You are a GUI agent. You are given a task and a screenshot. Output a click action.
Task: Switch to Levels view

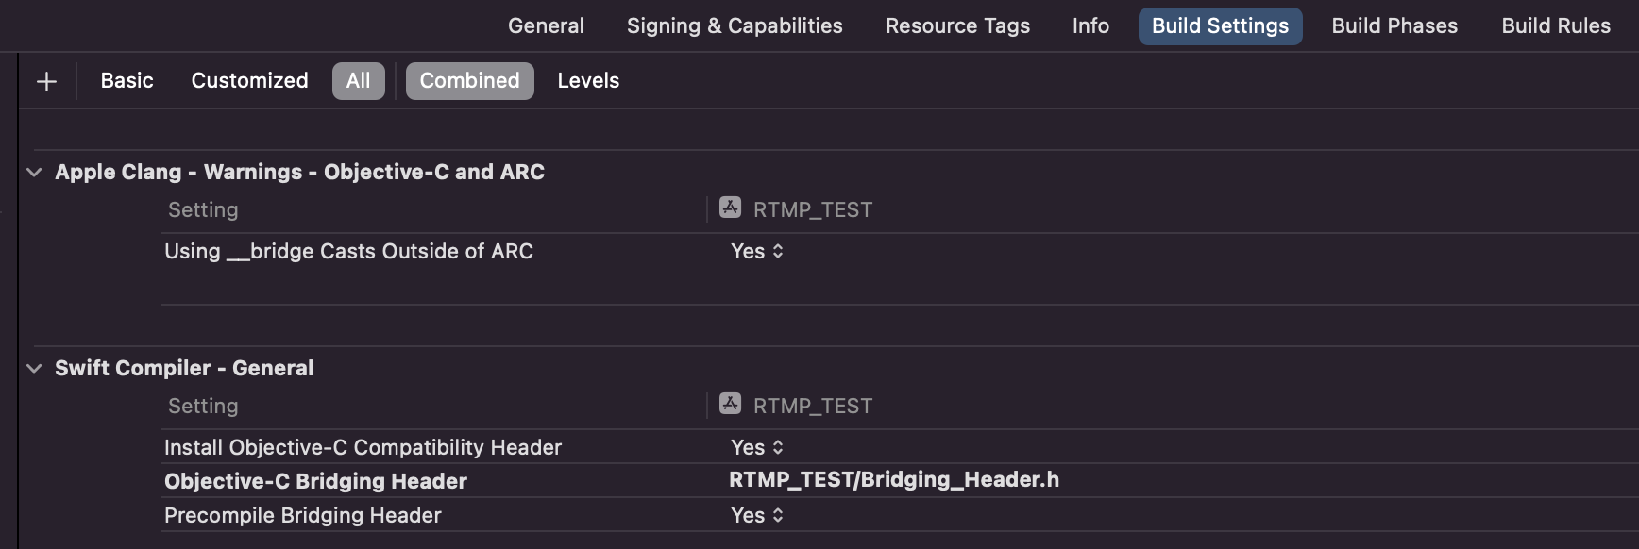click(588, 81)
